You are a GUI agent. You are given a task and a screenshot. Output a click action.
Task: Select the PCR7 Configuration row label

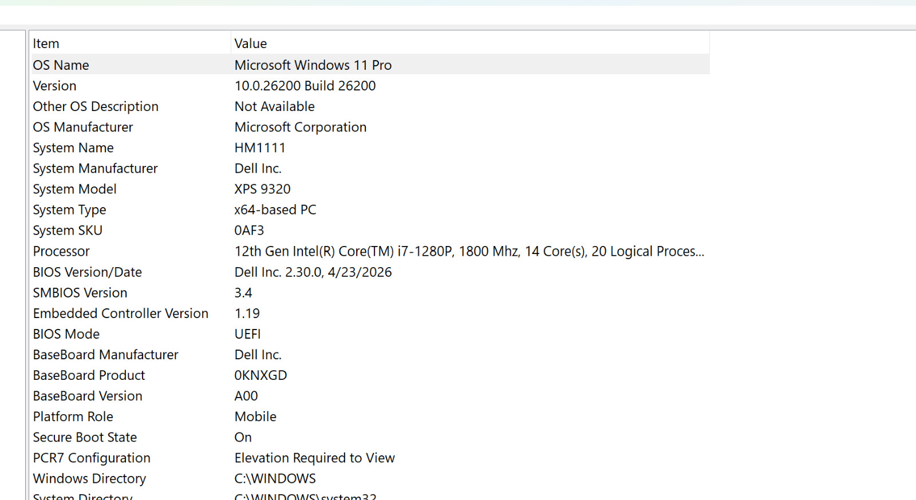(x=92, y=458)
